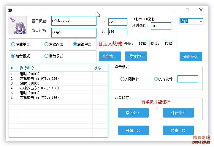The image size is (214, 147).
Task: Click the 执行命令 column header
Action: 27,68
